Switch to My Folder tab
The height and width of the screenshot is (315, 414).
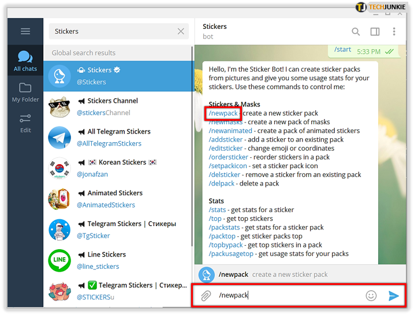coord(25,92)
